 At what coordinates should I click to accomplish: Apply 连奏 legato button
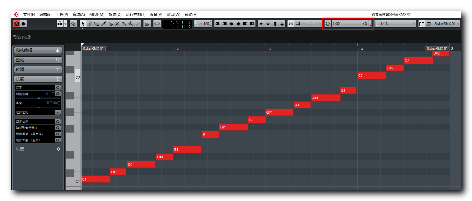tap(58, 88)
